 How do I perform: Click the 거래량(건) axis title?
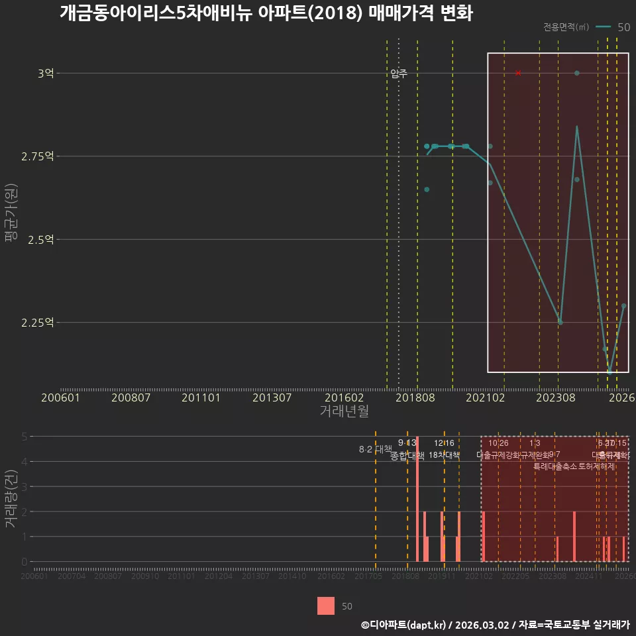[x=11, y=498]
